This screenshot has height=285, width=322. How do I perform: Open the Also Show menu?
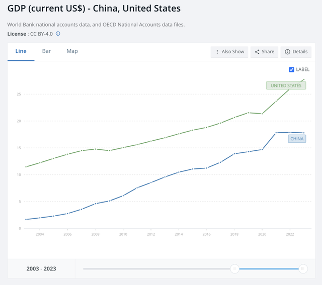(229, 52)
